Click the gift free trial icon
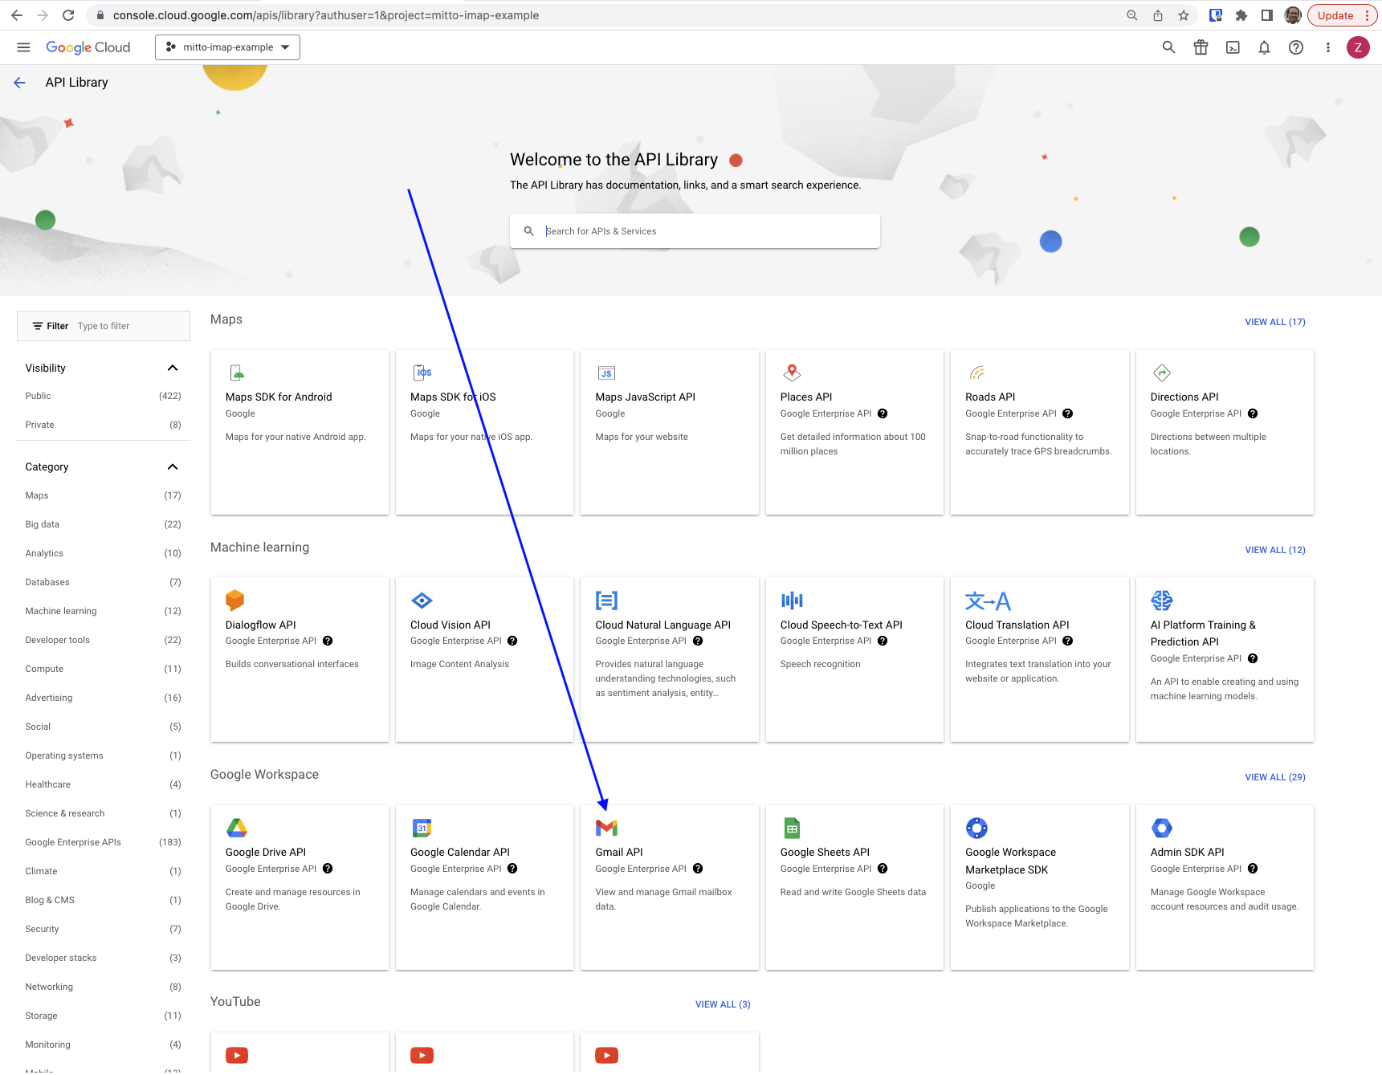 (x=1201, y=47)
